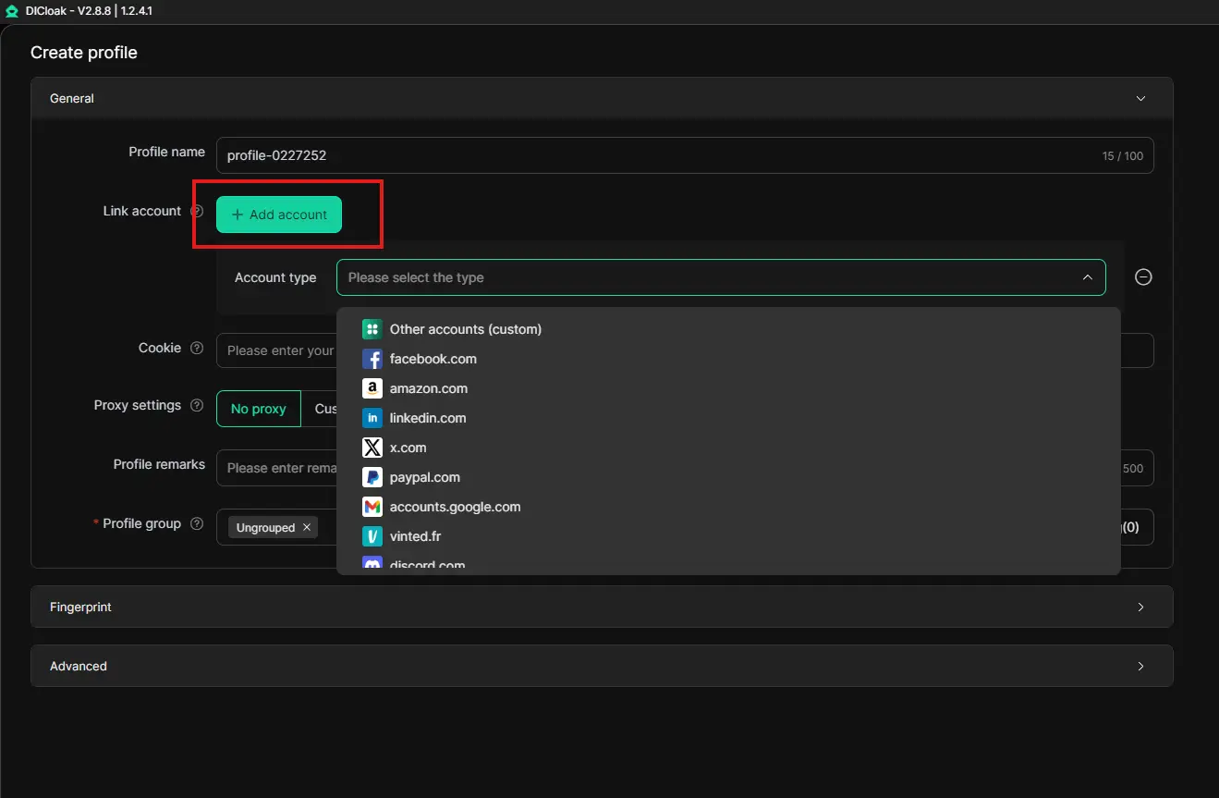The image size is (1219, 798).
Task: Click the Profile name input field
Action: [x=647, y=155]
